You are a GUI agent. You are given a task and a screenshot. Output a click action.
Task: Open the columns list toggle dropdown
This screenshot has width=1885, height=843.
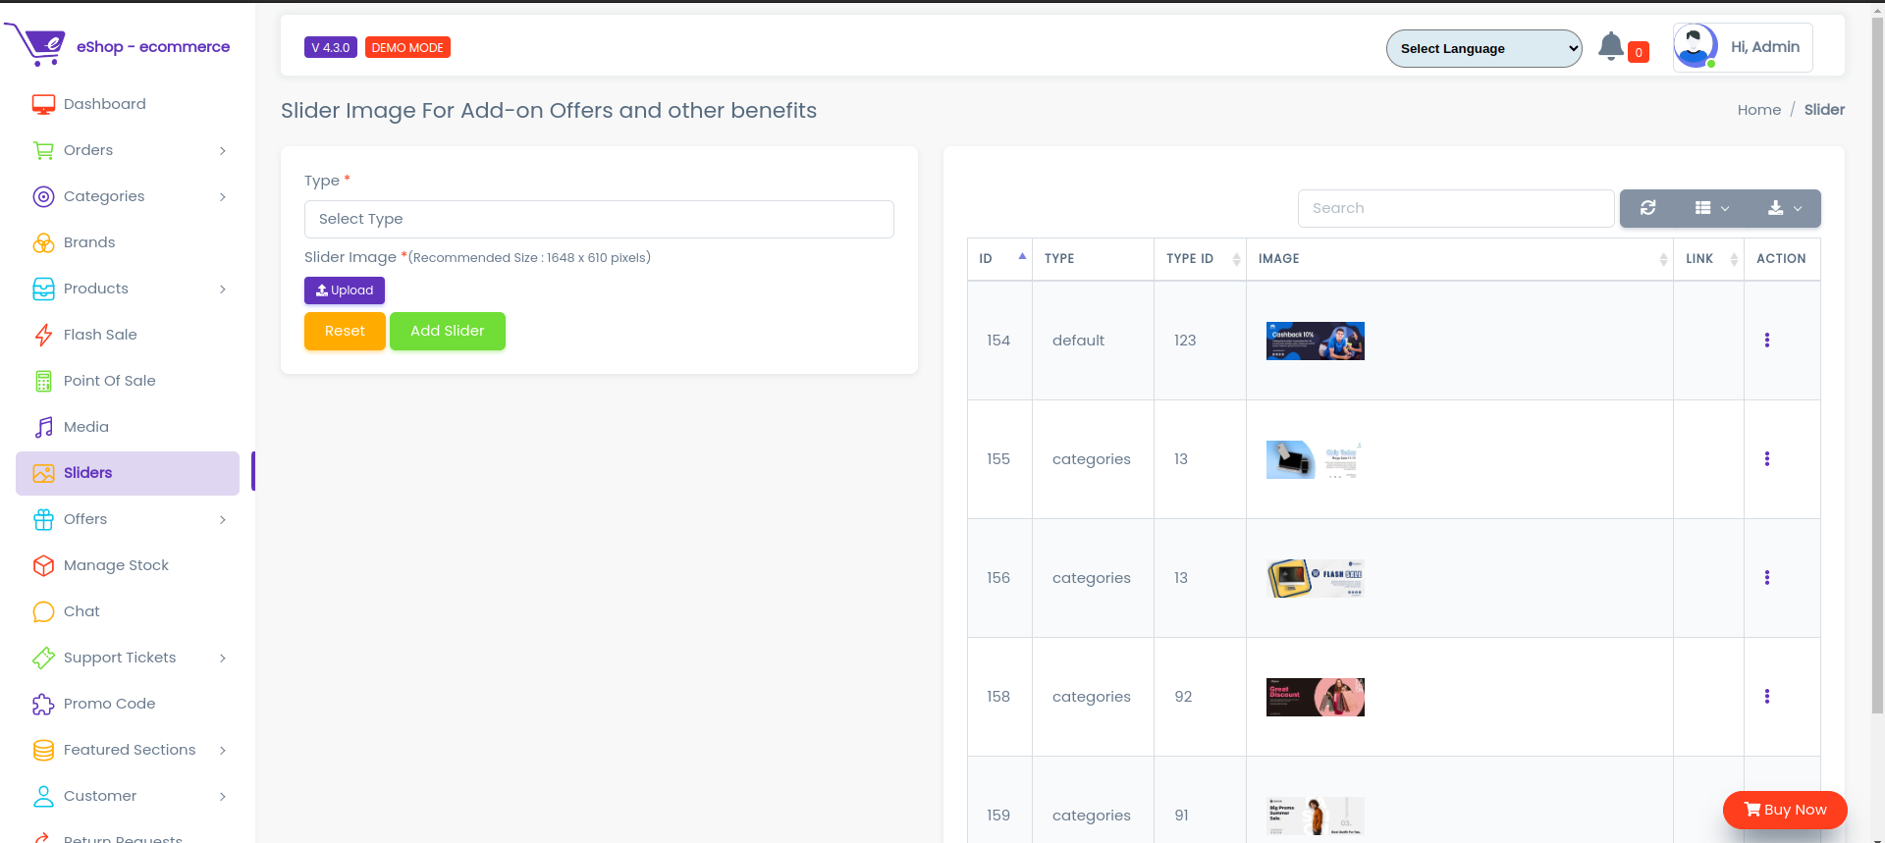(x=1712, y=208)
